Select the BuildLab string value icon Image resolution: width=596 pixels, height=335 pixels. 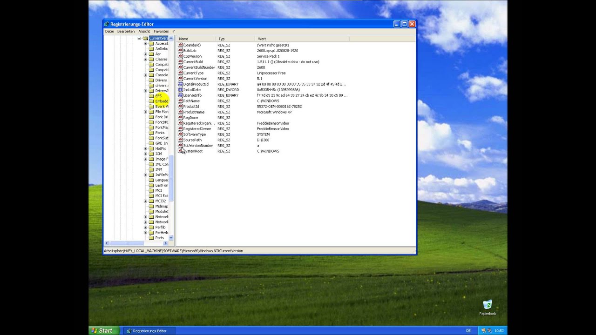180,51
